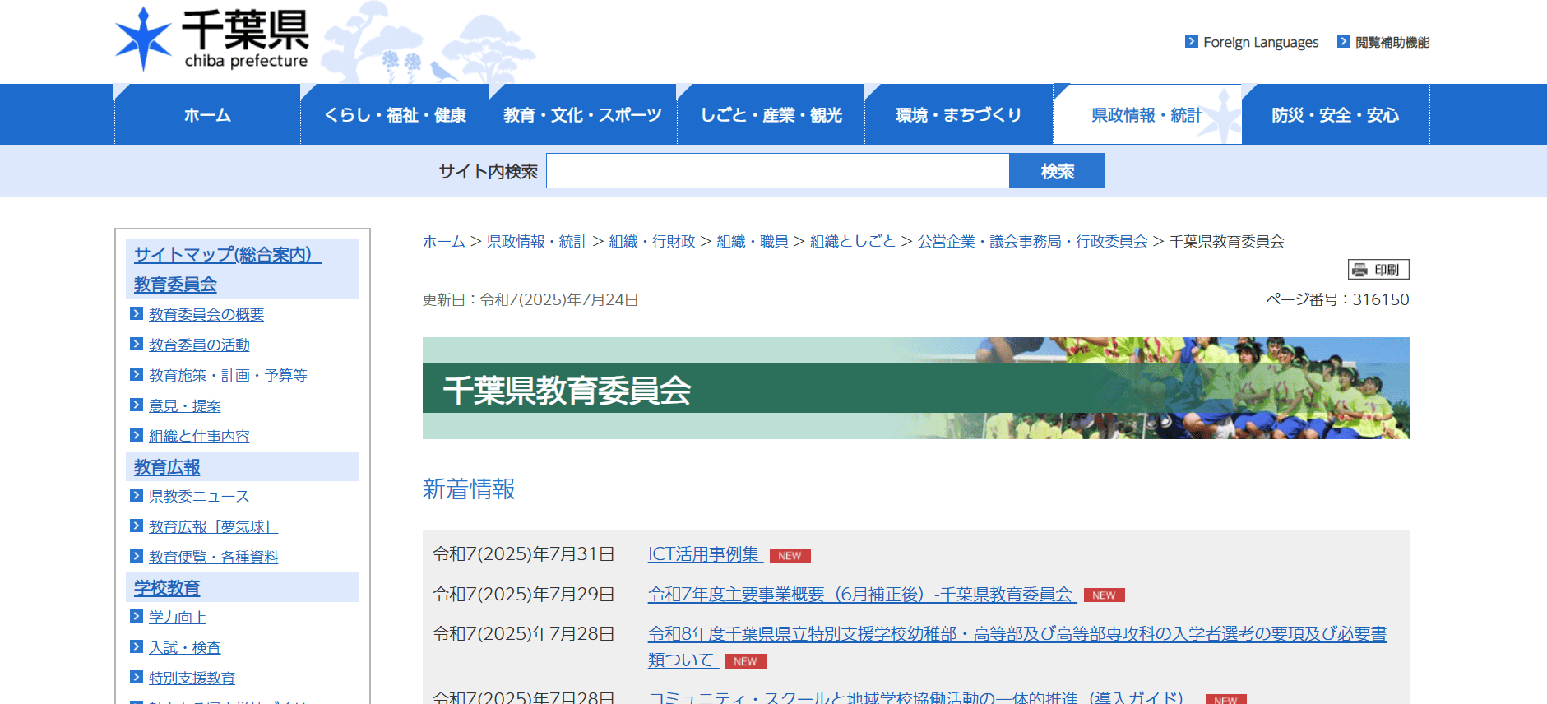Viewport: 1547px width, 704px height.
Task: Click arrow icon next to 教育委員会の概要
Action: coord(137,313)
